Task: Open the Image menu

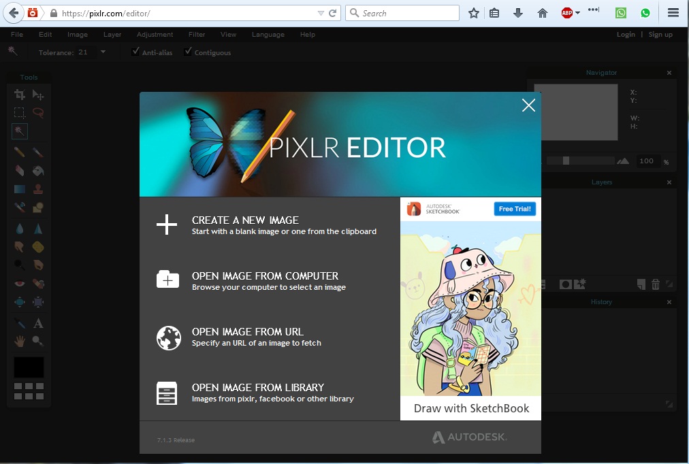Action: pos(78,34)
